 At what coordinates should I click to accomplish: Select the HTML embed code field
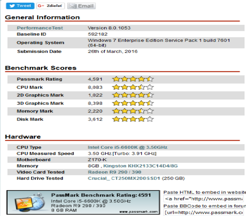[204, 199]
